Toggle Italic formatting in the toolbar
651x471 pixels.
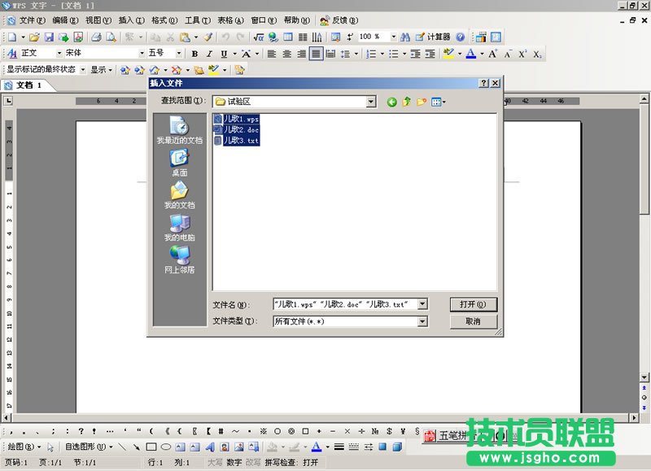(210, 54)
